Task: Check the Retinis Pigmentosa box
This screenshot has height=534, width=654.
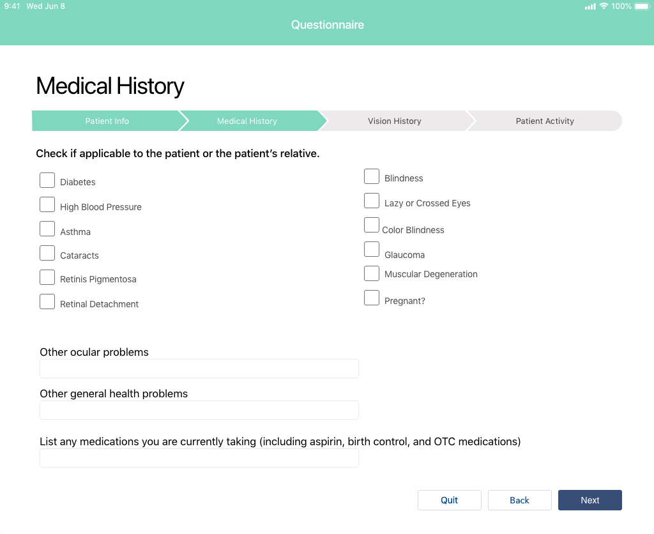Action: [47, 277]
